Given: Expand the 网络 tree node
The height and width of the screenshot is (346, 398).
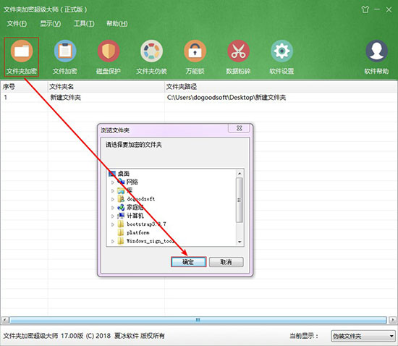Looking at the screenshot, I should [113, 182].
